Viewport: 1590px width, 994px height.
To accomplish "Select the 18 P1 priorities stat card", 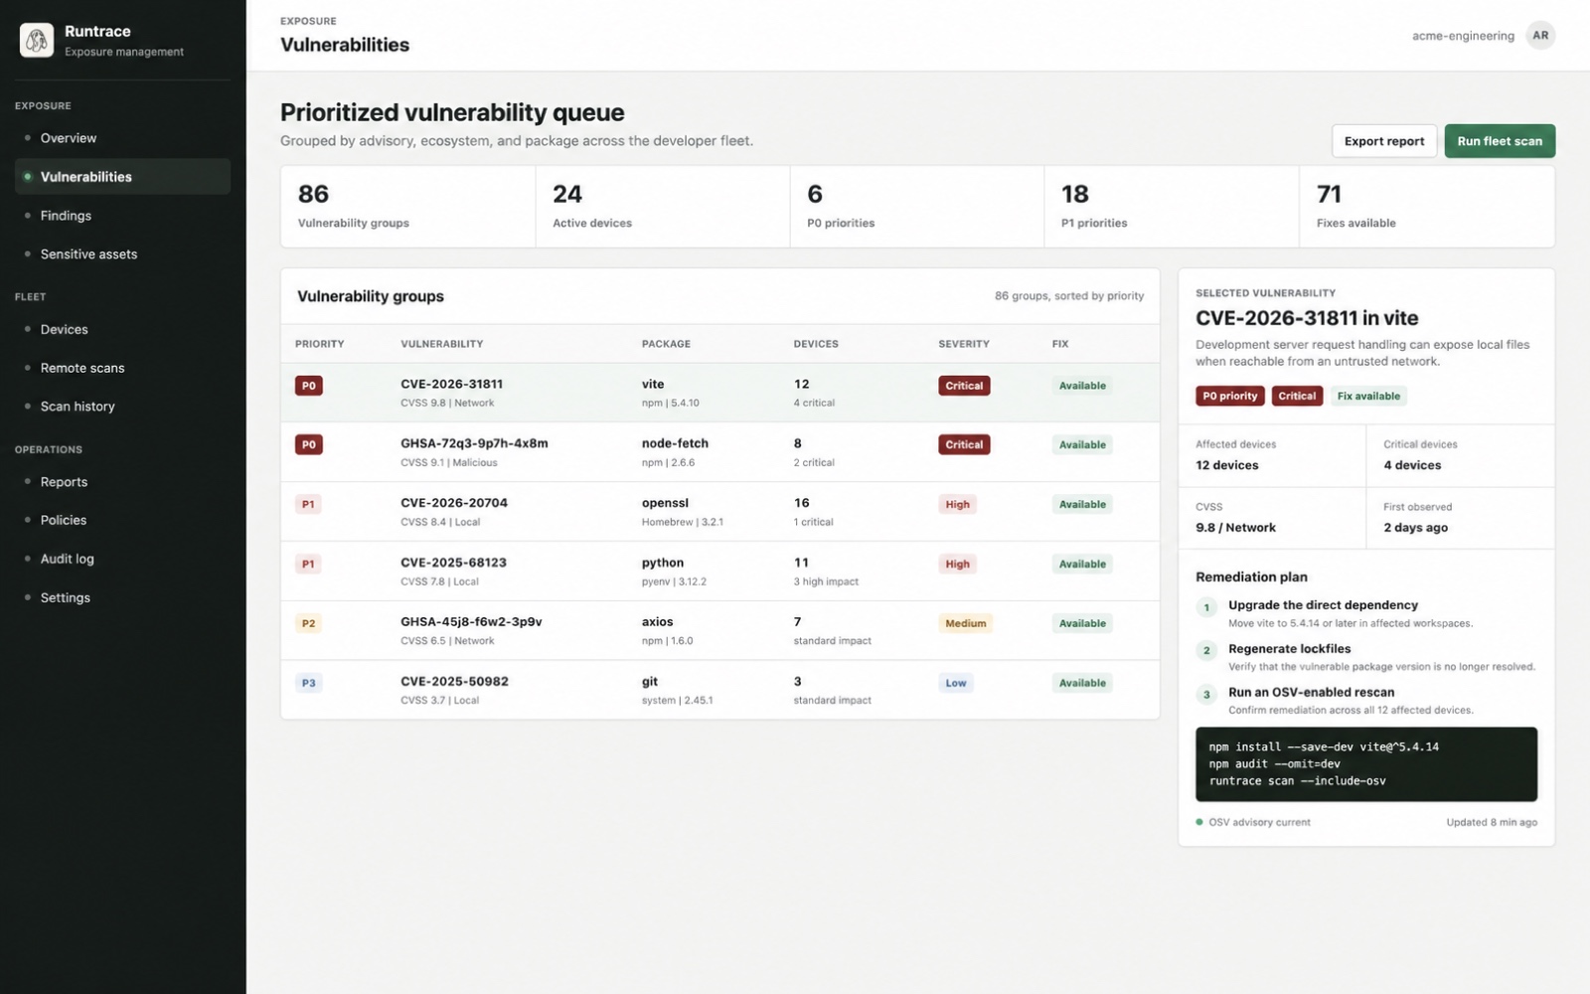I will click(x=1172, y=207).
